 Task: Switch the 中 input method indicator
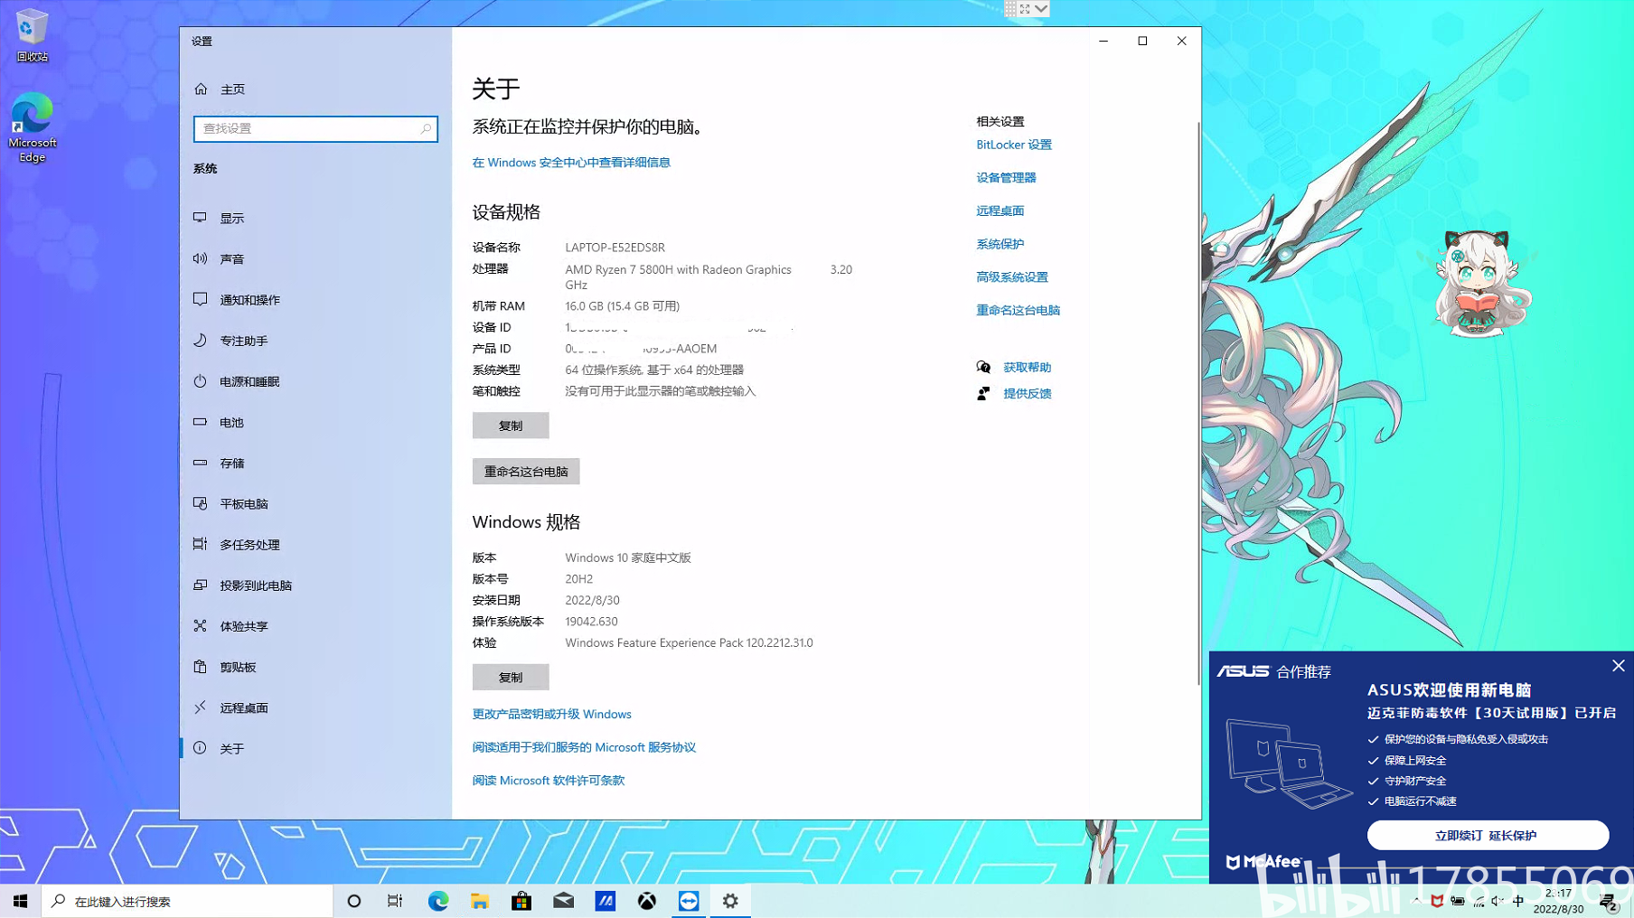click(x=1518, y=901)
